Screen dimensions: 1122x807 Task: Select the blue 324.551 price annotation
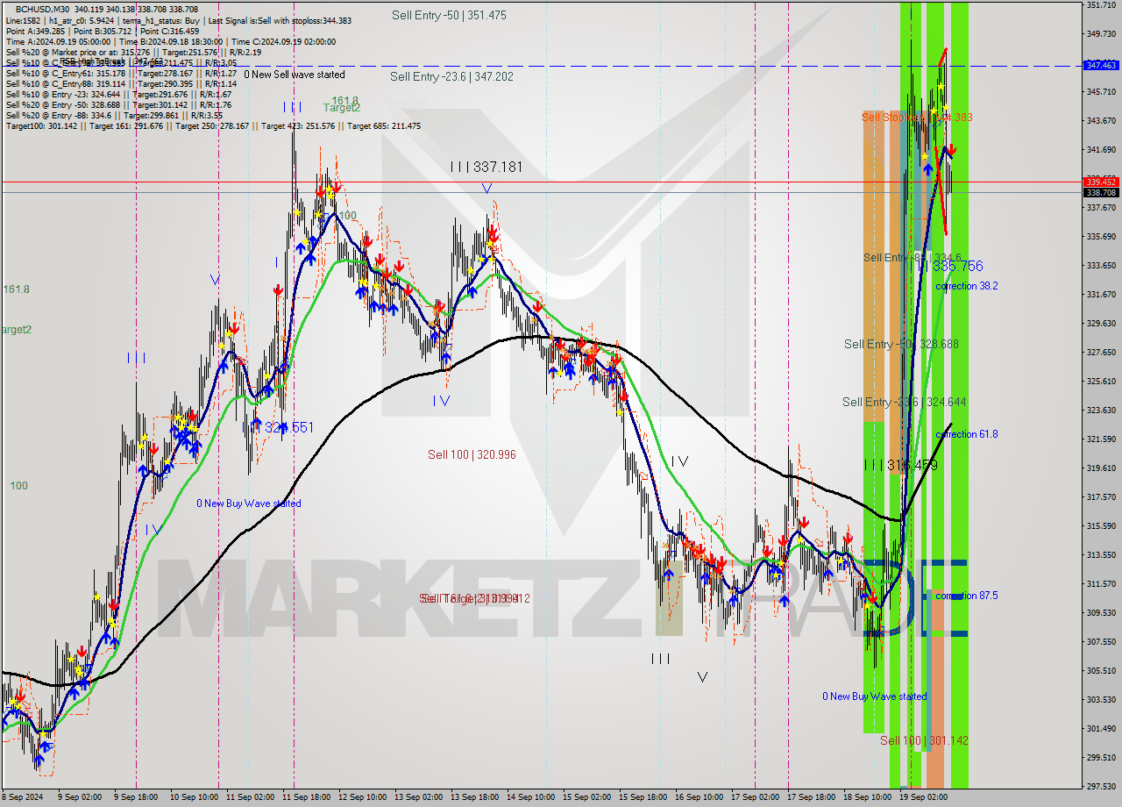[x=282, y=427]
